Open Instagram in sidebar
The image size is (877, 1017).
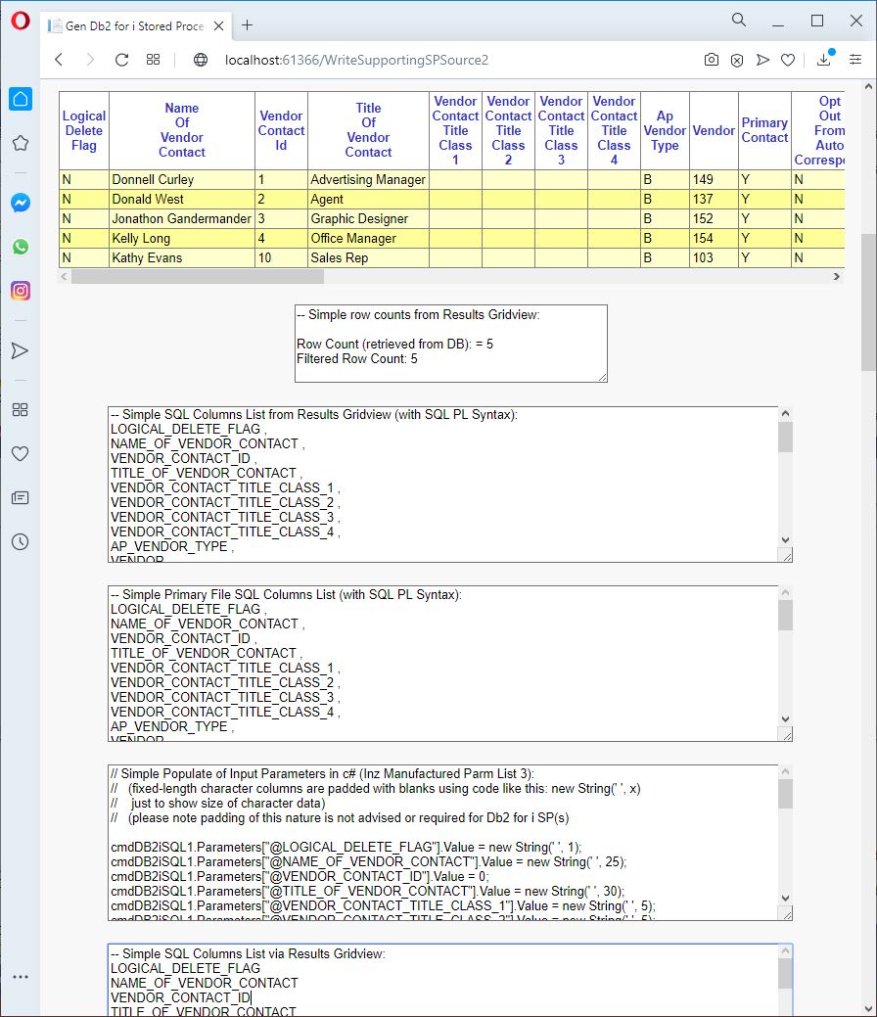coord(21,291)
